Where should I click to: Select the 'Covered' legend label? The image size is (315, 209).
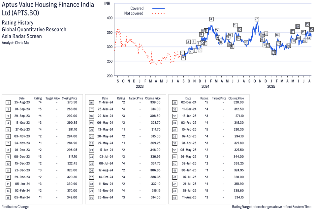(137, 8)
